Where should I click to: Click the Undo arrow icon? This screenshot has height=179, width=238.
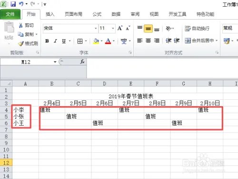[x=21, y=4]
